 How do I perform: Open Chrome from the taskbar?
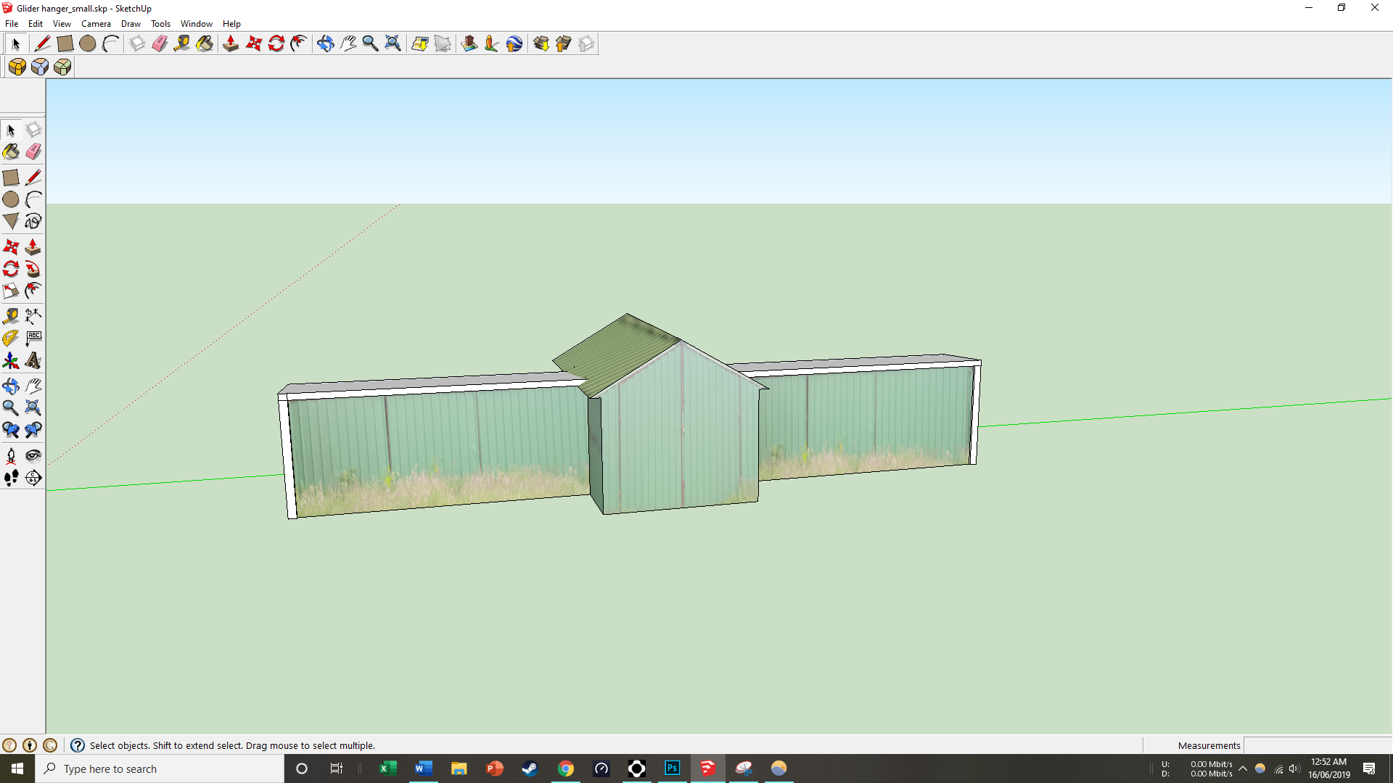click(566, 768)
